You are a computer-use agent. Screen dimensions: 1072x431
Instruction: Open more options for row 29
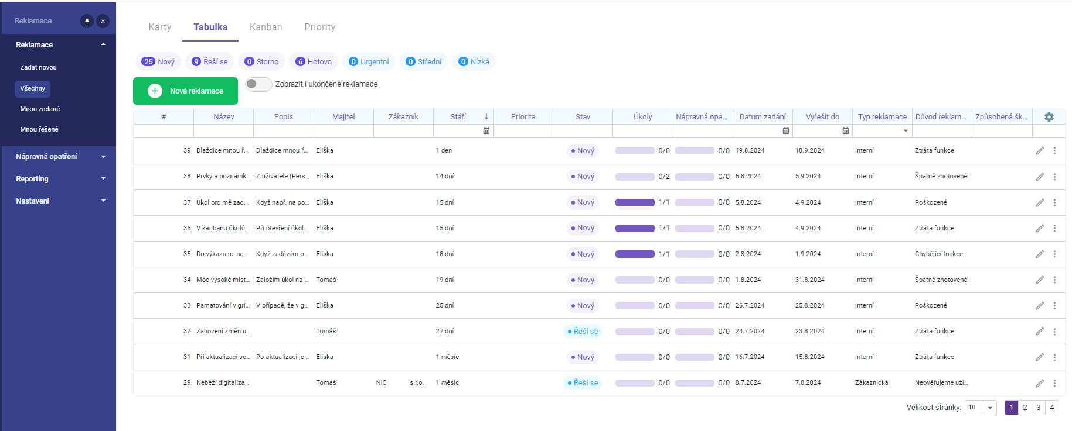(x=1054, y=383)
